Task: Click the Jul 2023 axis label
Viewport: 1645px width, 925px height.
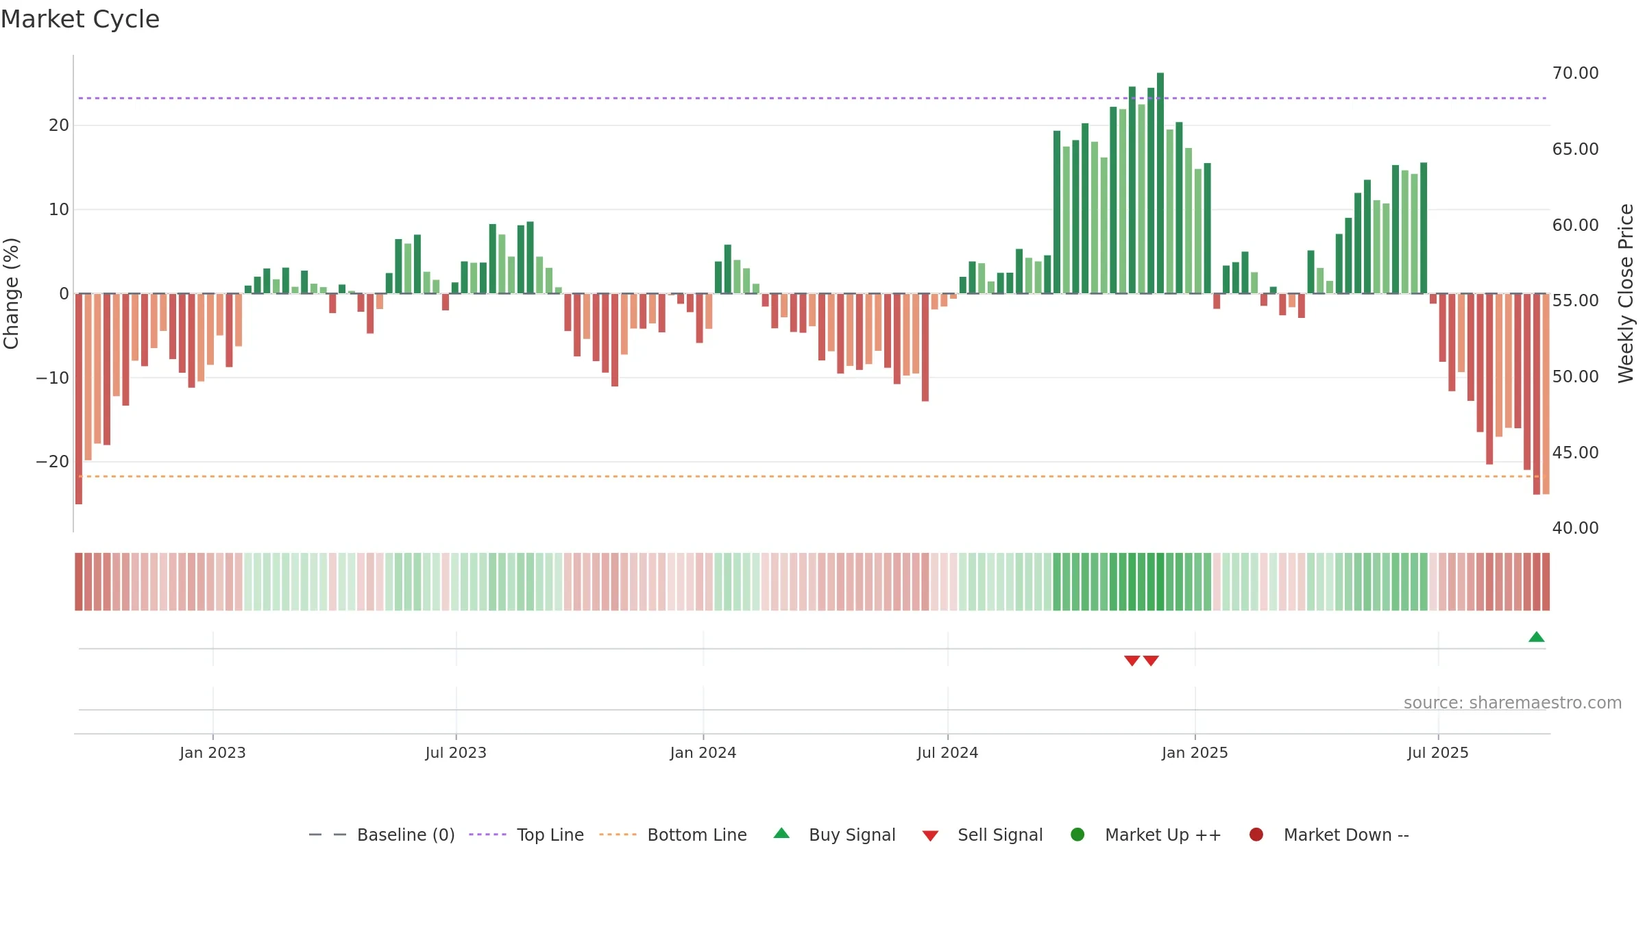Action: (x=456, y=752)
